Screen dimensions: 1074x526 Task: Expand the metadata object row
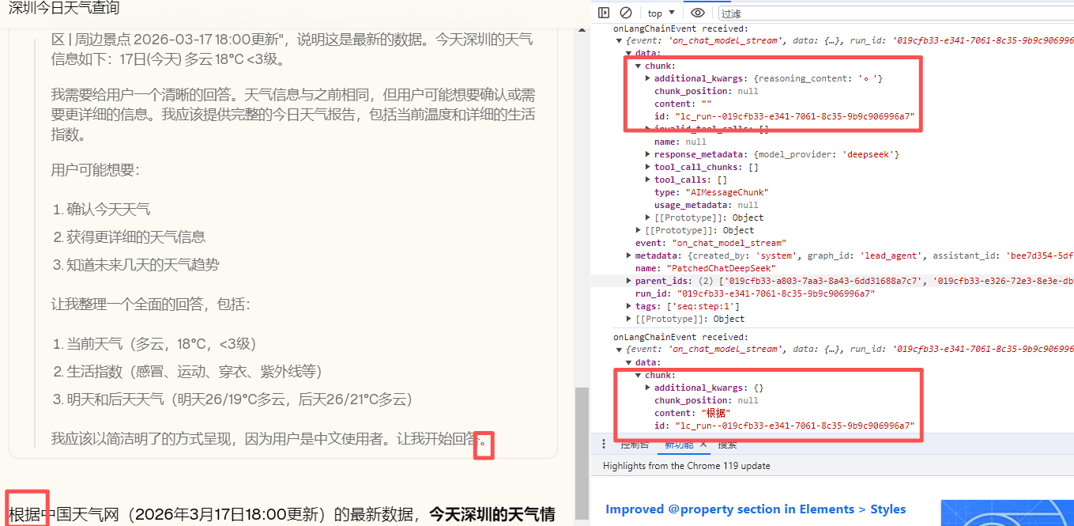coord(629,255)
